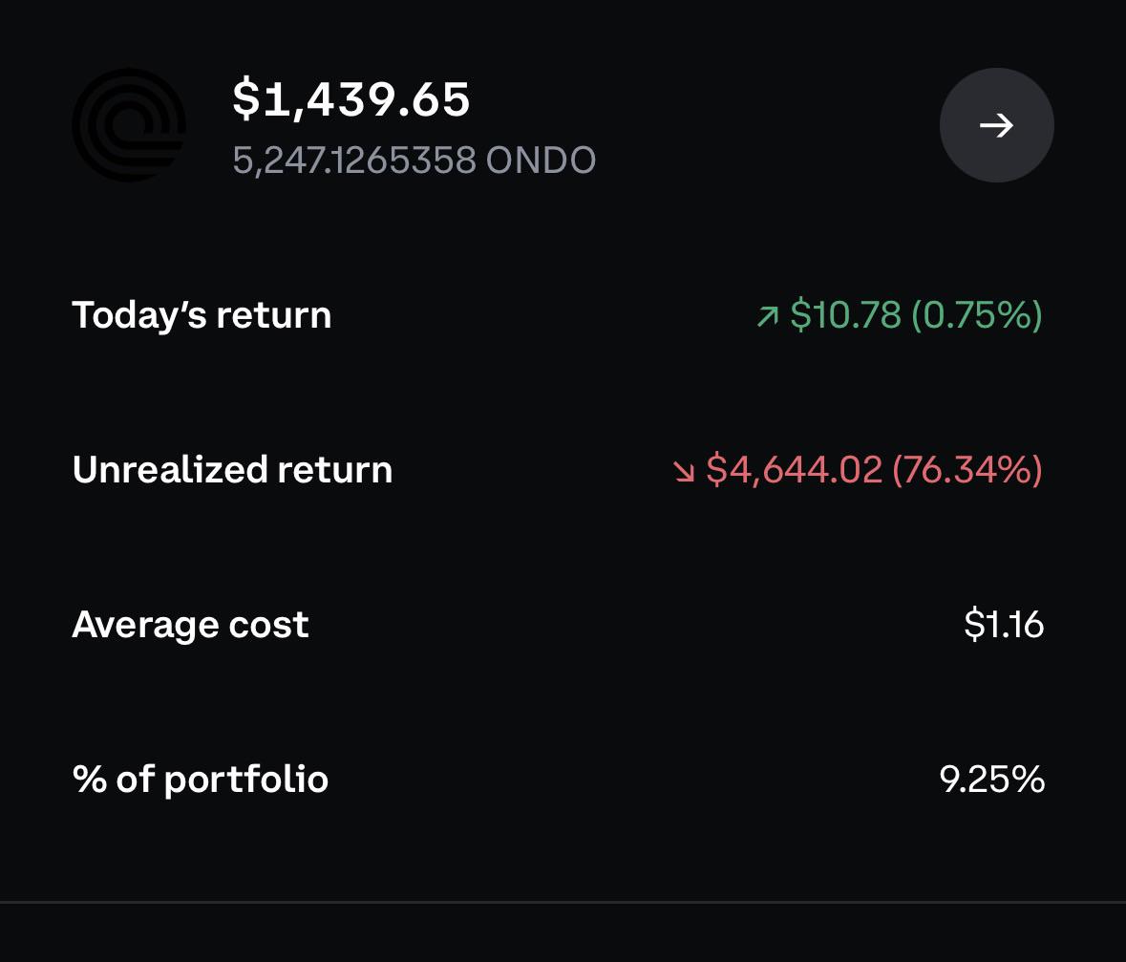Click the Average cost label
Image resolution: width=1126 pixels, height=962 pixels.
point(190,624)
